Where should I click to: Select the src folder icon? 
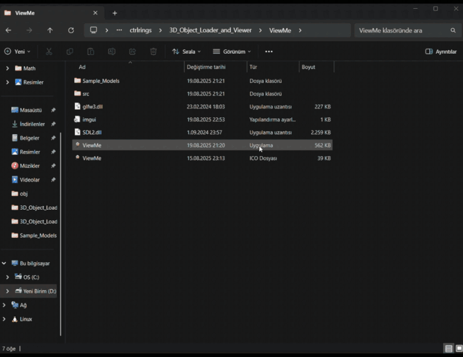tap(77, 93)
